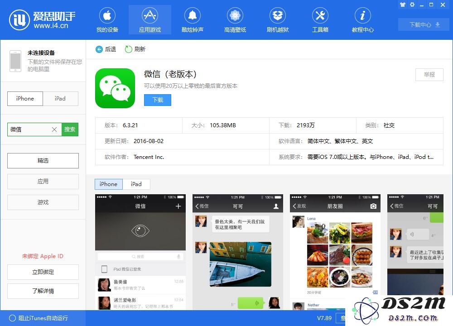
Task: Open 精选 featured category
Action: click(43, 161)
